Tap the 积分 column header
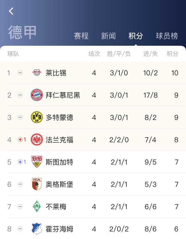The image size is (186, 239). 173,54
